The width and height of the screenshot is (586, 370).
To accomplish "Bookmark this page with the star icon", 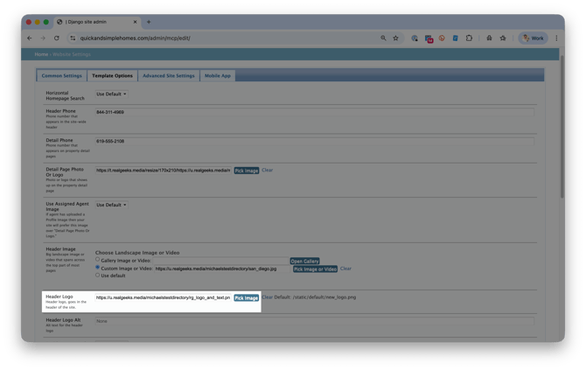I will tap(396, 38).
